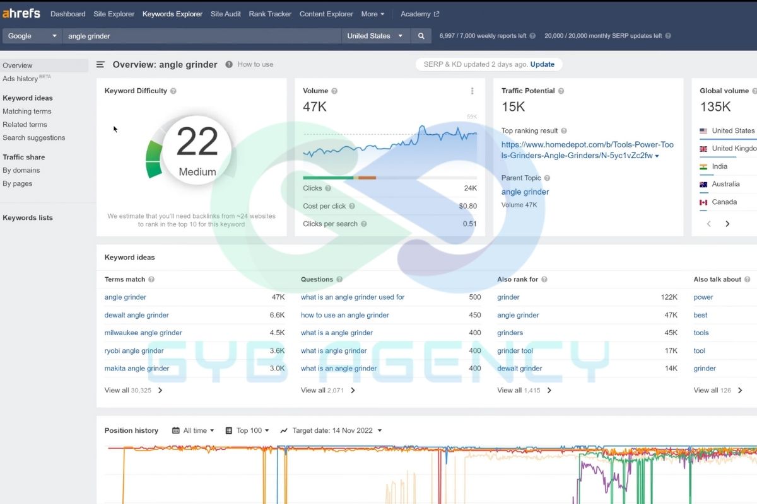The width and height of the screenshot is (757, 504).
Task: Open Related terms in the sidebar
Action: coord(25,125)
